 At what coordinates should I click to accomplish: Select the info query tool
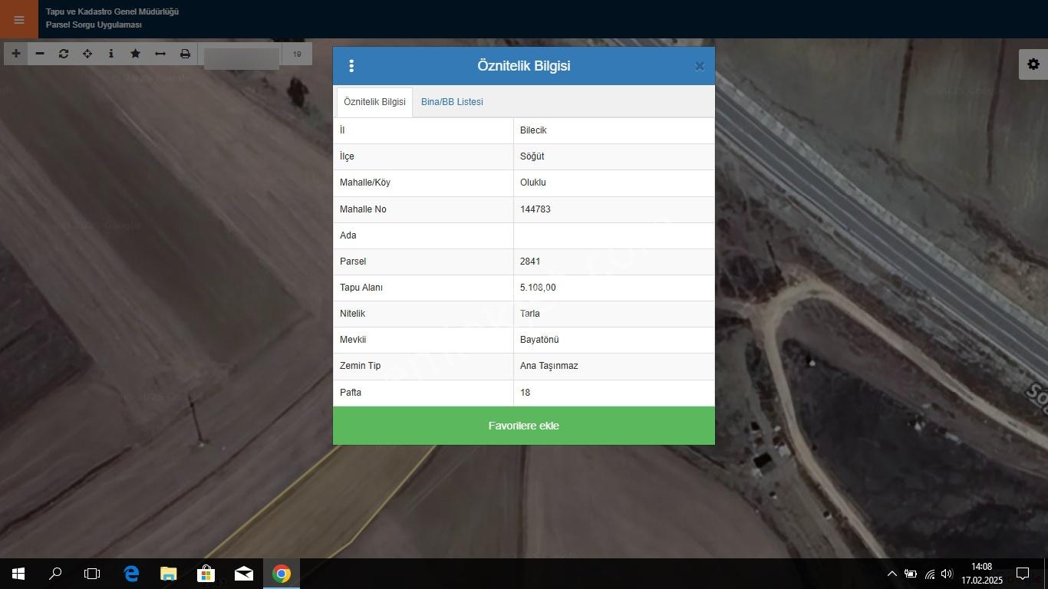111,54
